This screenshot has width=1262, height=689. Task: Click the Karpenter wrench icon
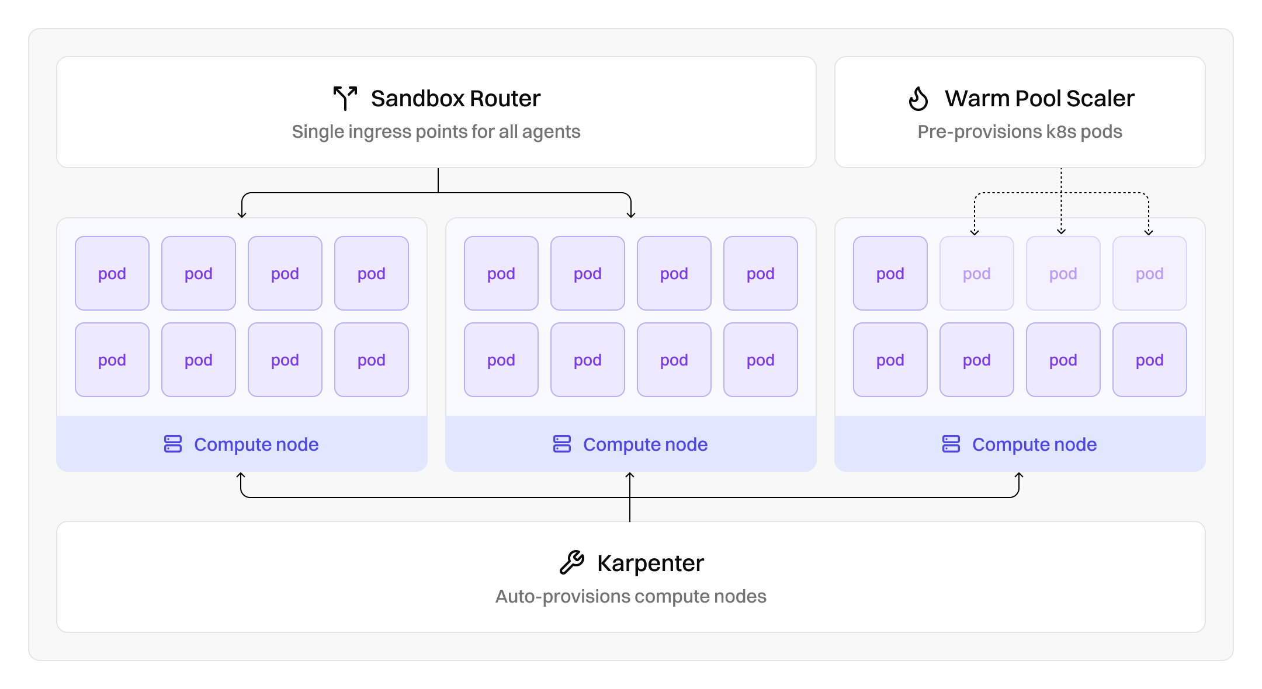click(x=571, y=563)
